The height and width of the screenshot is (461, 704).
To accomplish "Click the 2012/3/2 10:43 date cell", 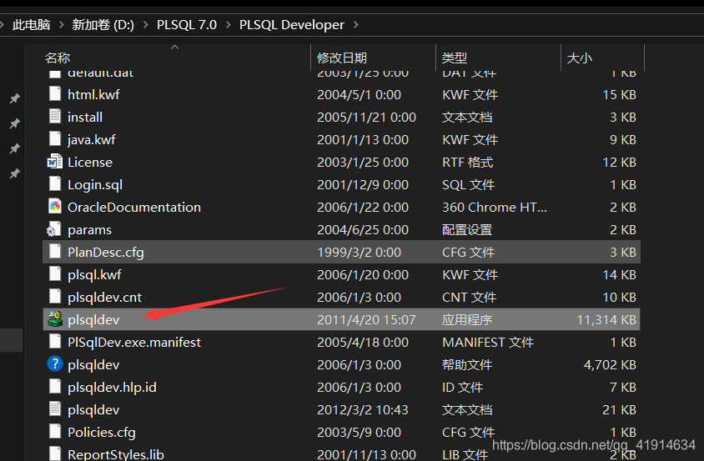I will (x=362, y=409).
